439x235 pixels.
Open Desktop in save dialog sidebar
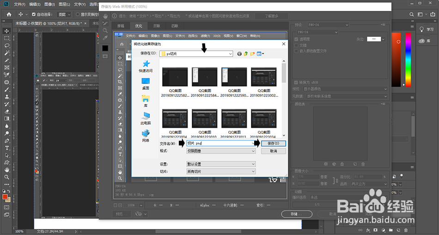(146, 84)
